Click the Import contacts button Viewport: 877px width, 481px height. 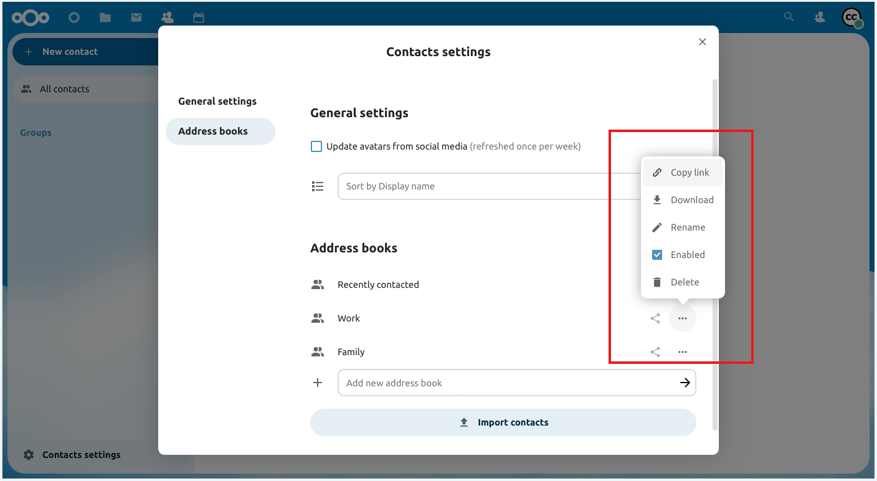point(503,422)
